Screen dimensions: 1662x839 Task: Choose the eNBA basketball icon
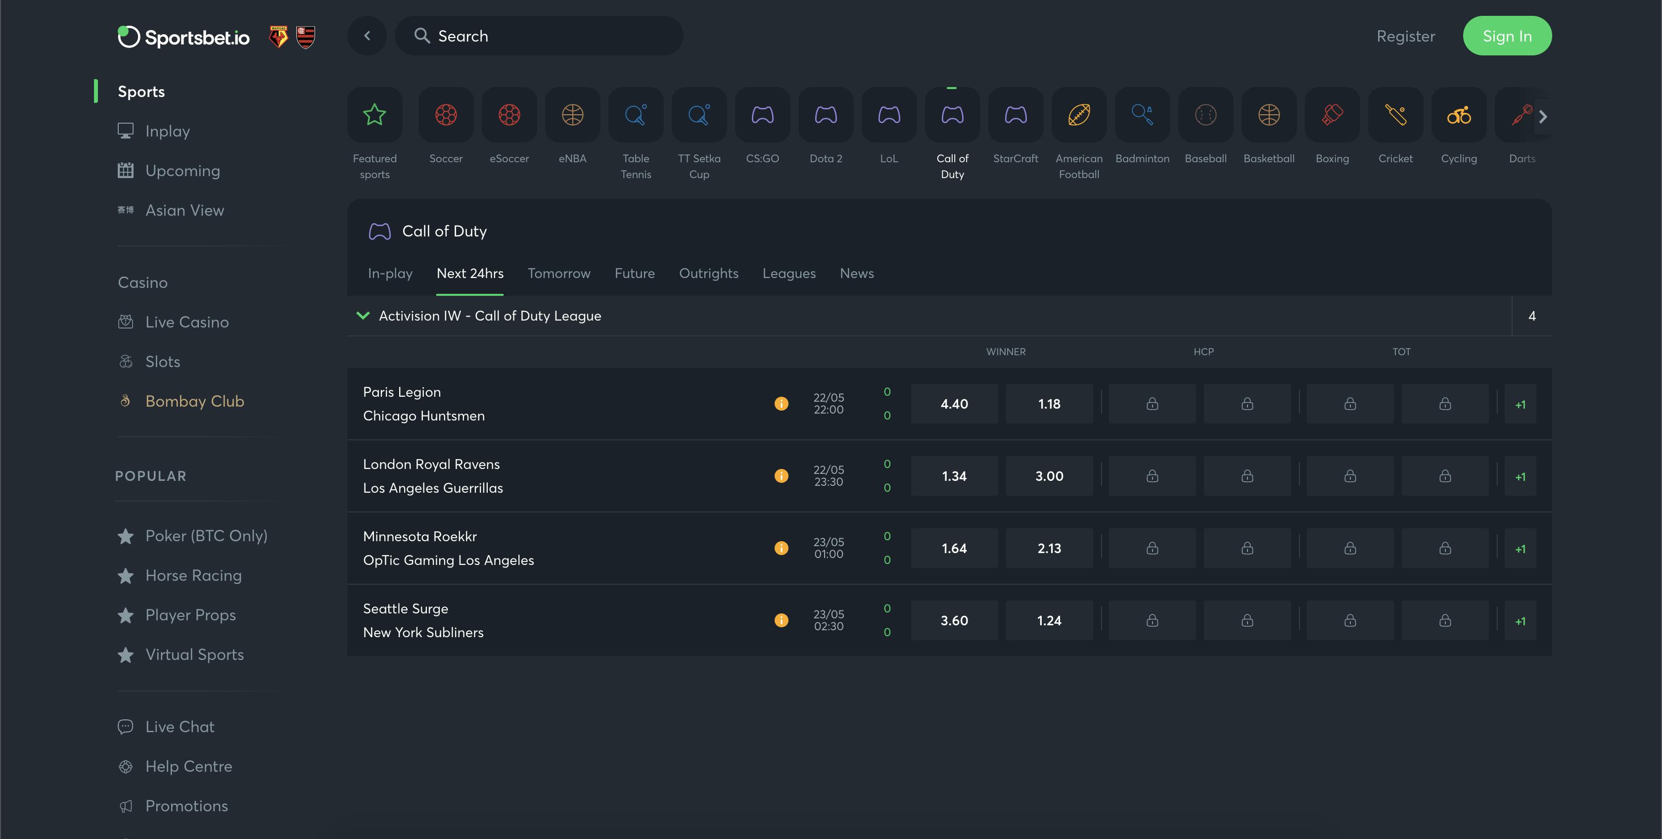click(x=572, y=115)
